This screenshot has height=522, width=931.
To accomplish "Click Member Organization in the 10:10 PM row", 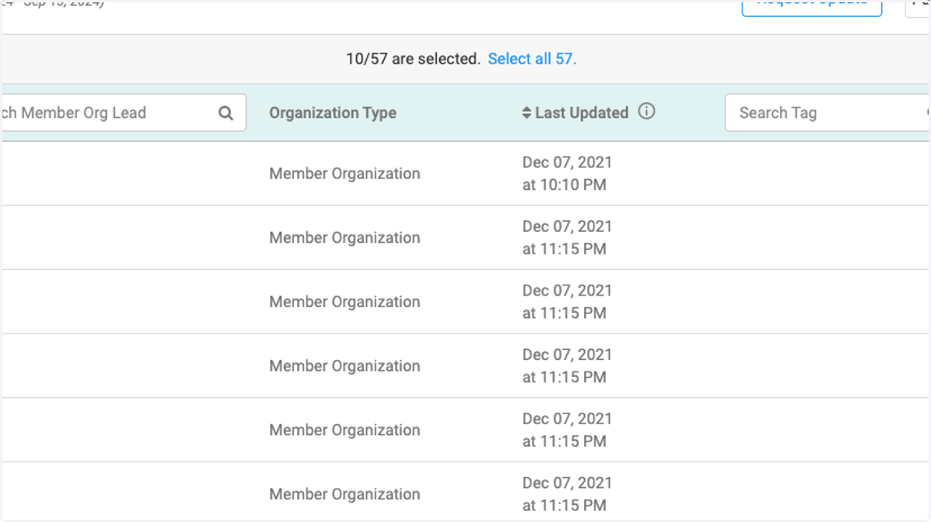I will tap(344, 174).
